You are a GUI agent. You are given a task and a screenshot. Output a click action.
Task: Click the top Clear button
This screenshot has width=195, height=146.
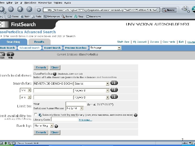(x=55, y=68)
